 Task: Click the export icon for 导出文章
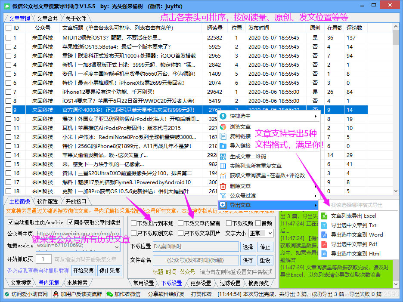[x=223, y=205]
